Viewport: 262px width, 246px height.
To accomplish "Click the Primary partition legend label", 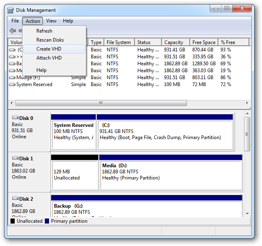I will (69, 221).
